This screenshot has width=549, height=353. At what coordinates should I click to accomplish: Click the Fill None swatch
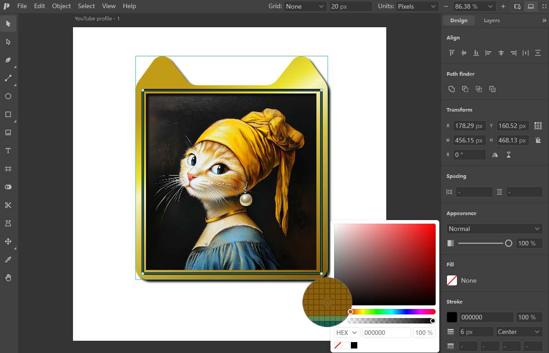452,280
